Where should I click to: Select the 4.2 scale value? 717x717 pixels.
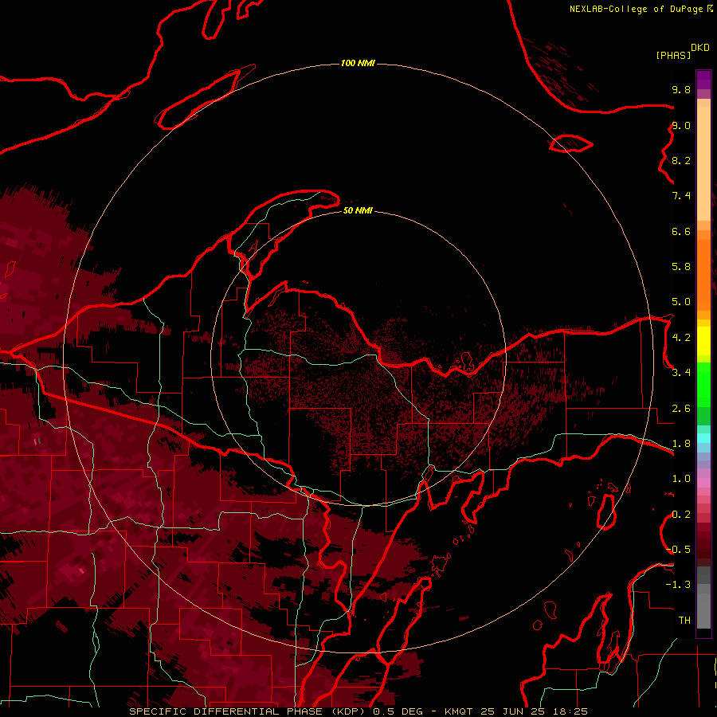[681, 338]
